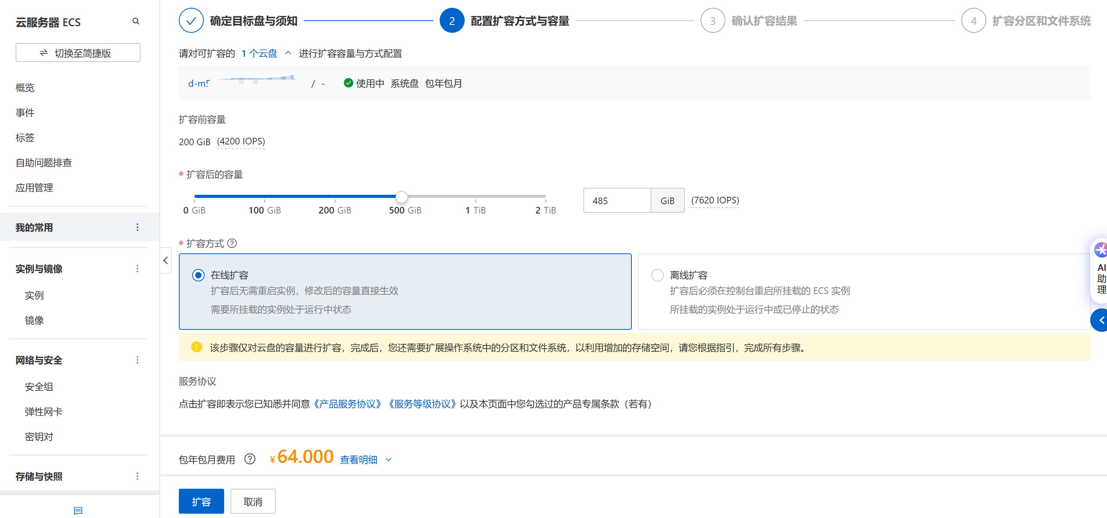Click the 实例与镜像 section header
1107x518 pixels.
coord(39,269)
